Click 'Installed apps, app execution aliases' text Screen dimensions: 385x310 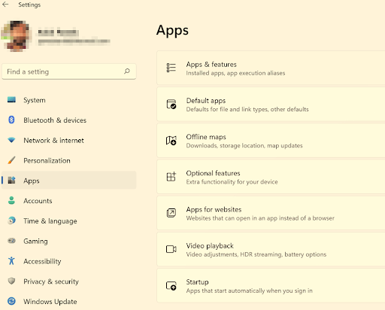pos(235,73)
